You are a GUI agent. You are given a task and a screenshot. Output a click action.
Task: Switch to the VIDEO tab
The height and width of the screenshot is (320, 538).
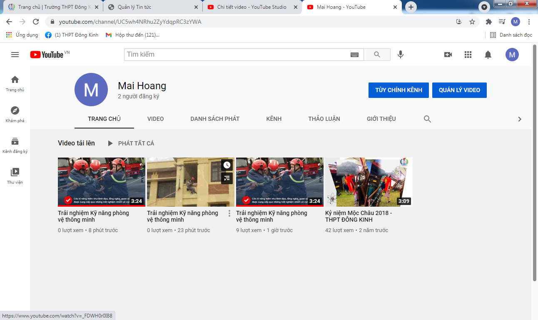(x=155, y=119)
